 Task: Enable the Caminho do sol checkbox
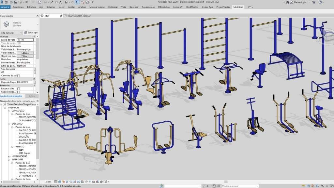19,75
